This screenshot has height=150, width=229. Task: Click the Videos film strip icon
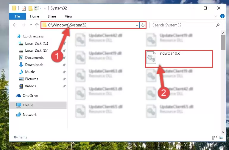[x=21, y=86]
